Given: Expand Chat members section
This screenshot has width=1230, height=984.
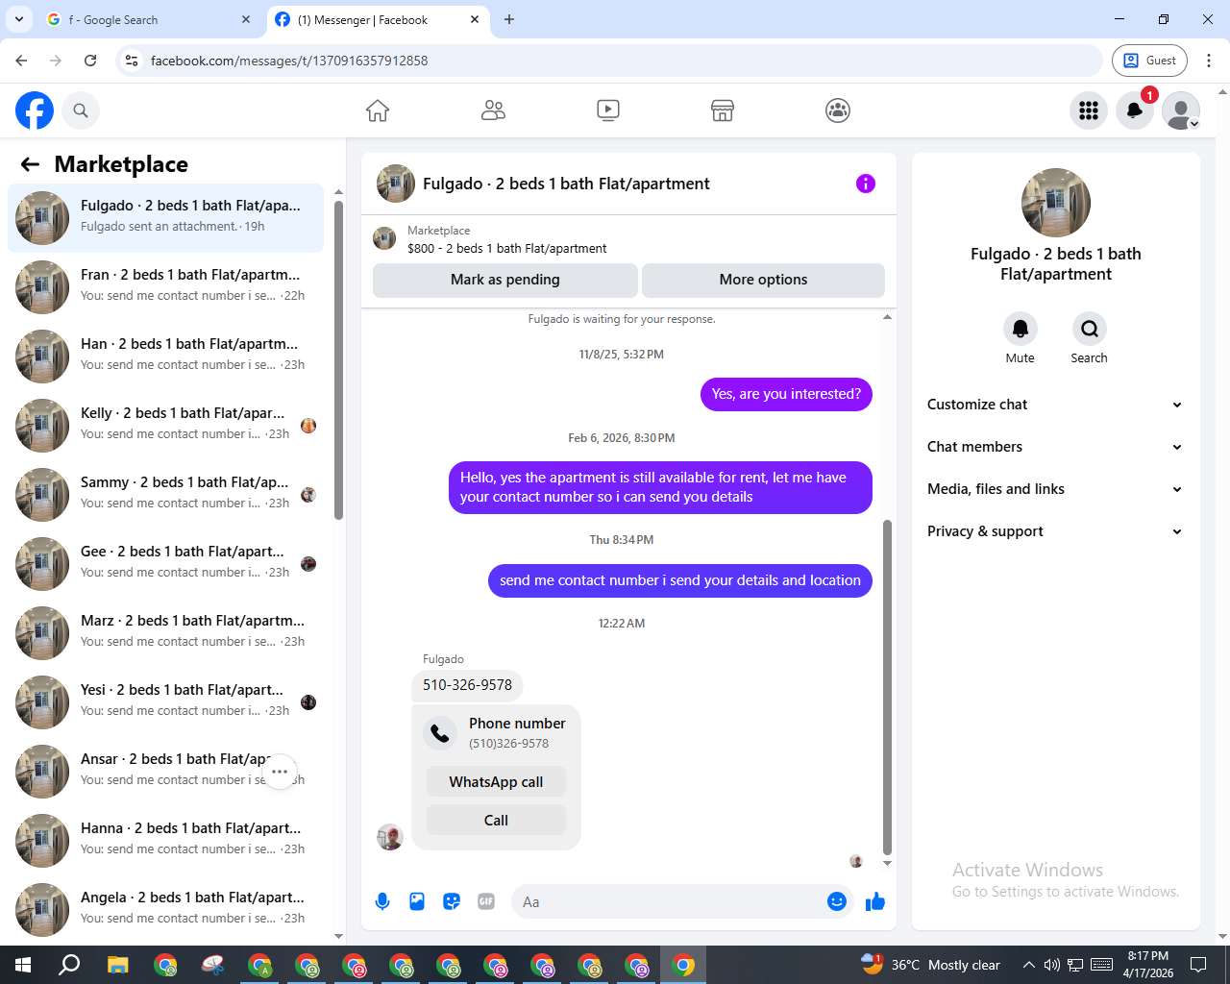Looking at the screenshot, I should click(1055, 447).
